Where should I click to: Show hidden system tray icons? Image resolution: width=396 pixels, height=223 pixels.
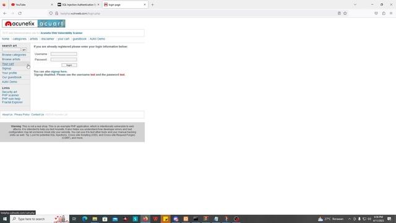point(350,219)
